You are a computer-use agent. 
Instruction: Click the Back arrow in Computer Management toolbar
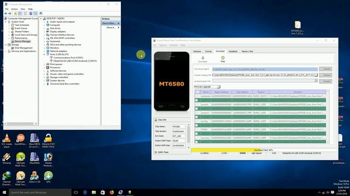click(5, 14)
